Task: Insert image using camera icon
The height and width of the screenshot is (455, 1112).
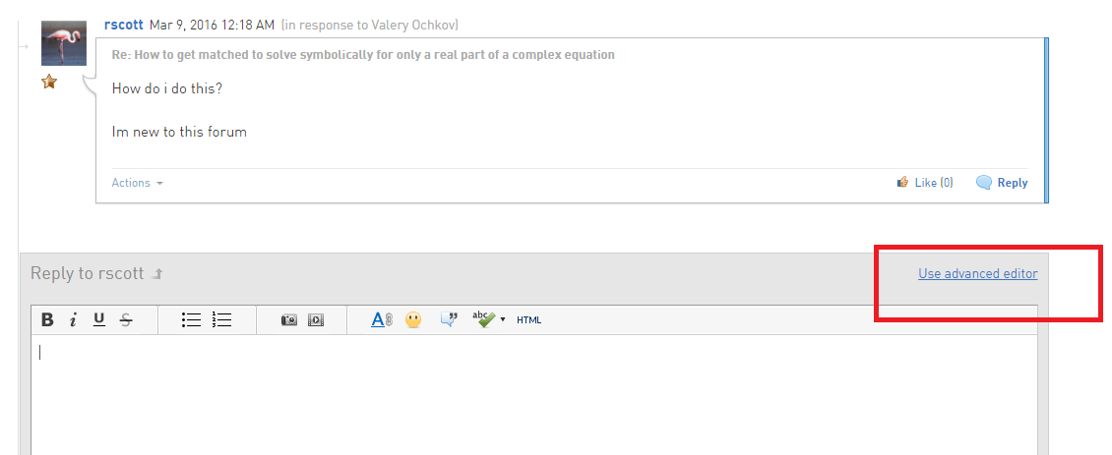Action: (x=289, y=319)
